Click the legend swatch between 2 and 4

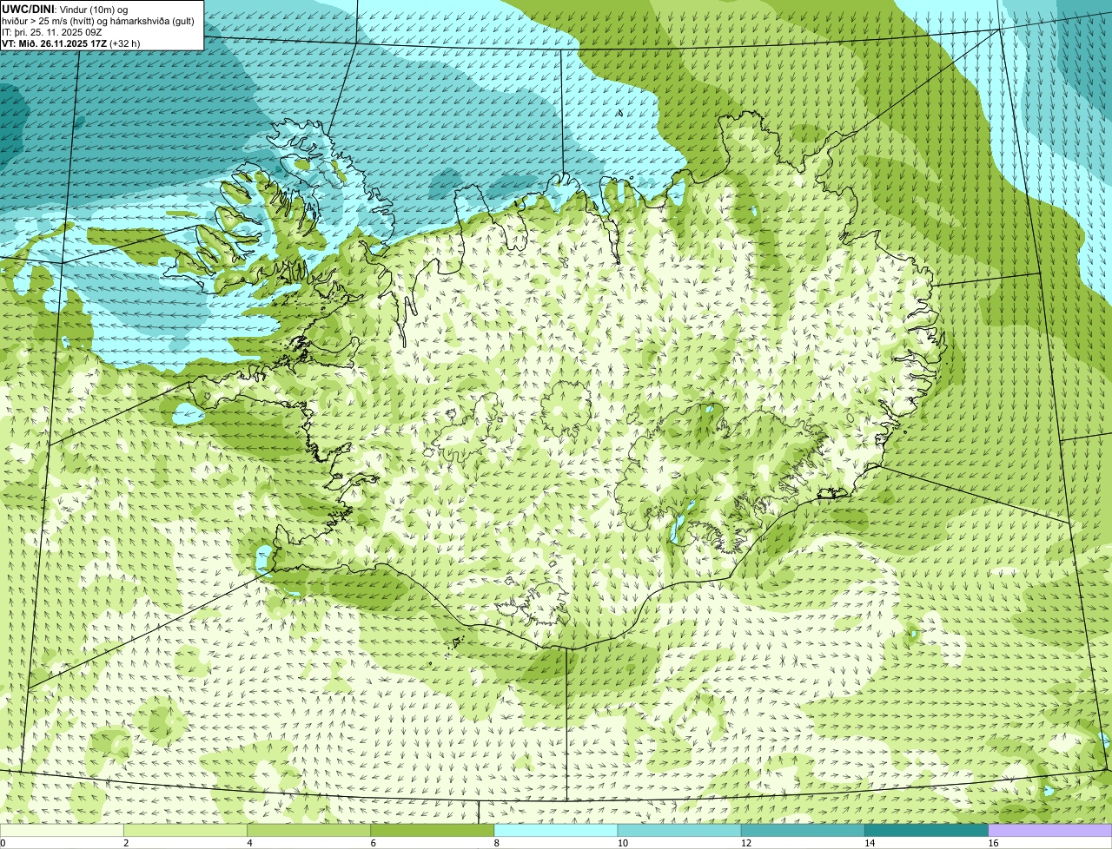185,831
